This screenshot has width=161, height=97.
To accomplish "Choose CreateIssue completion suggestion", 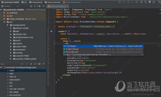I will coord(103,49).
